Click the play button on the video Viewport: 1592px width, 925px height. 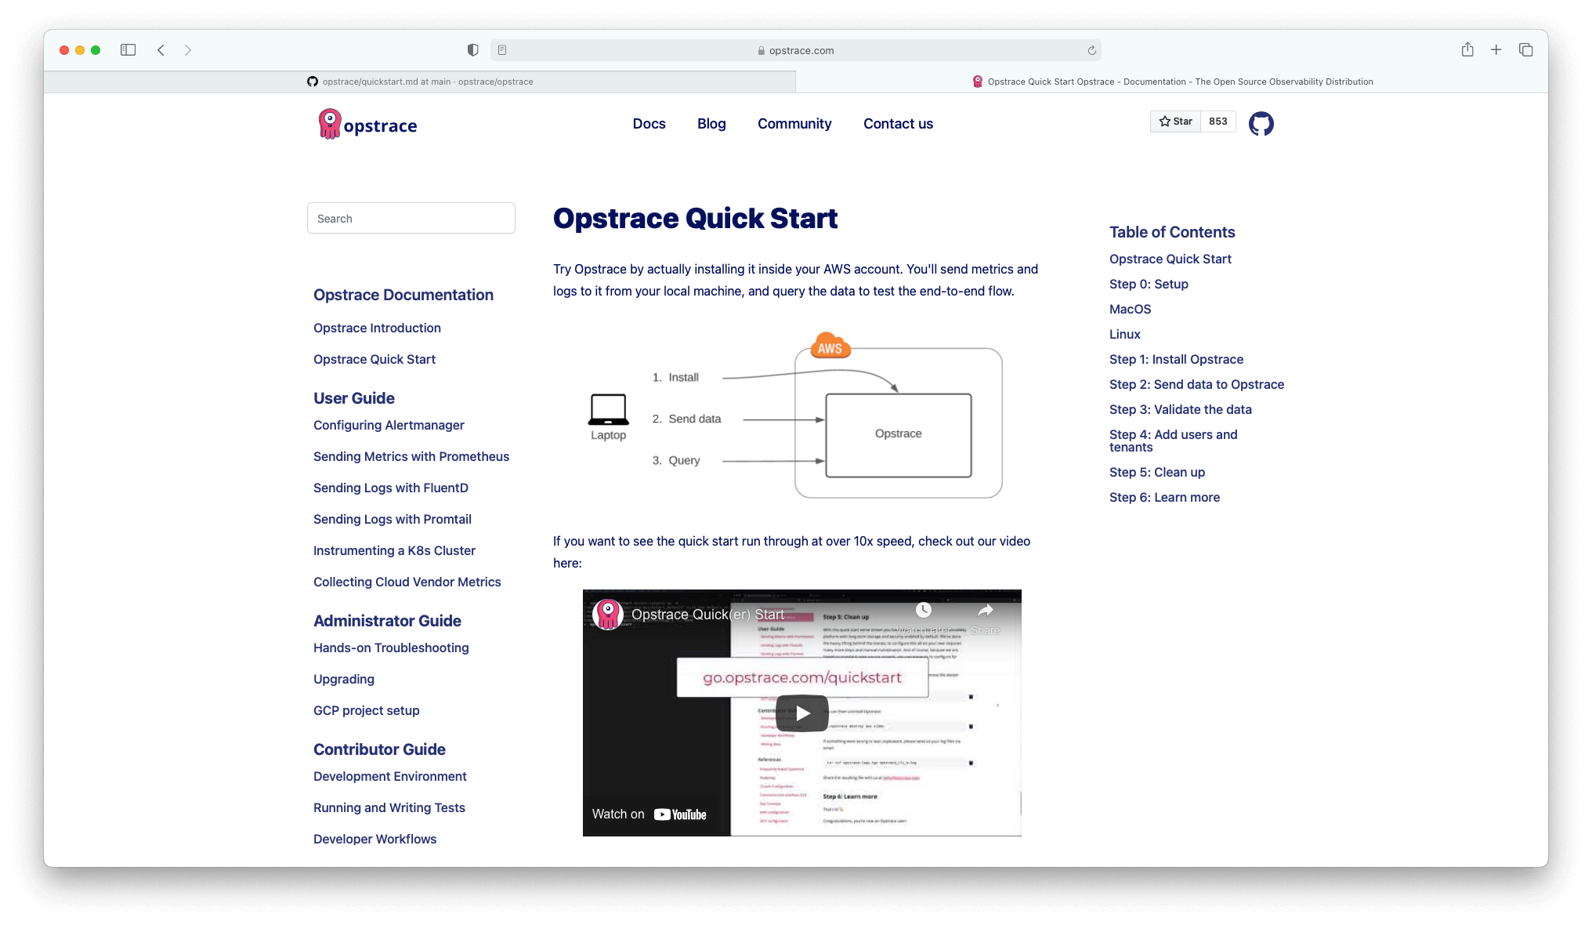[801, 713]
